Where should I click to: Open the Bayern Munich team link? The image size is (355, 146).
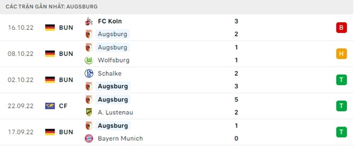(x=120, y=139)
